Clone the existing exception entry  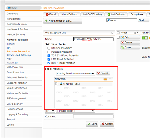pos(130,47)
